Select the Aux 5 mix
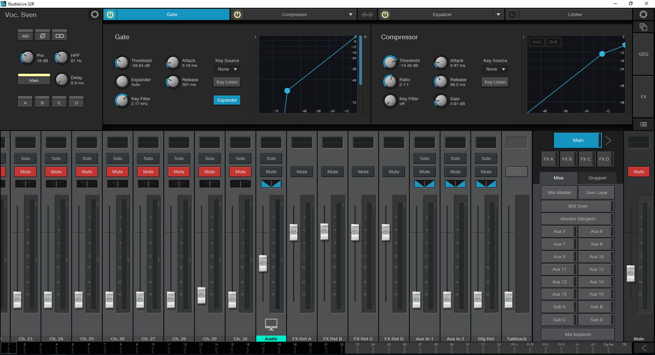This screenshot has height=355, width=655. [559, 232]
